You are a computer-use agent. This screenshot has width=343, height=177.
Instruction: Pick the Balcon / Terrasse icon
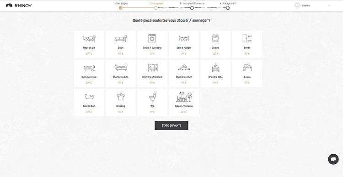point(184,97)
